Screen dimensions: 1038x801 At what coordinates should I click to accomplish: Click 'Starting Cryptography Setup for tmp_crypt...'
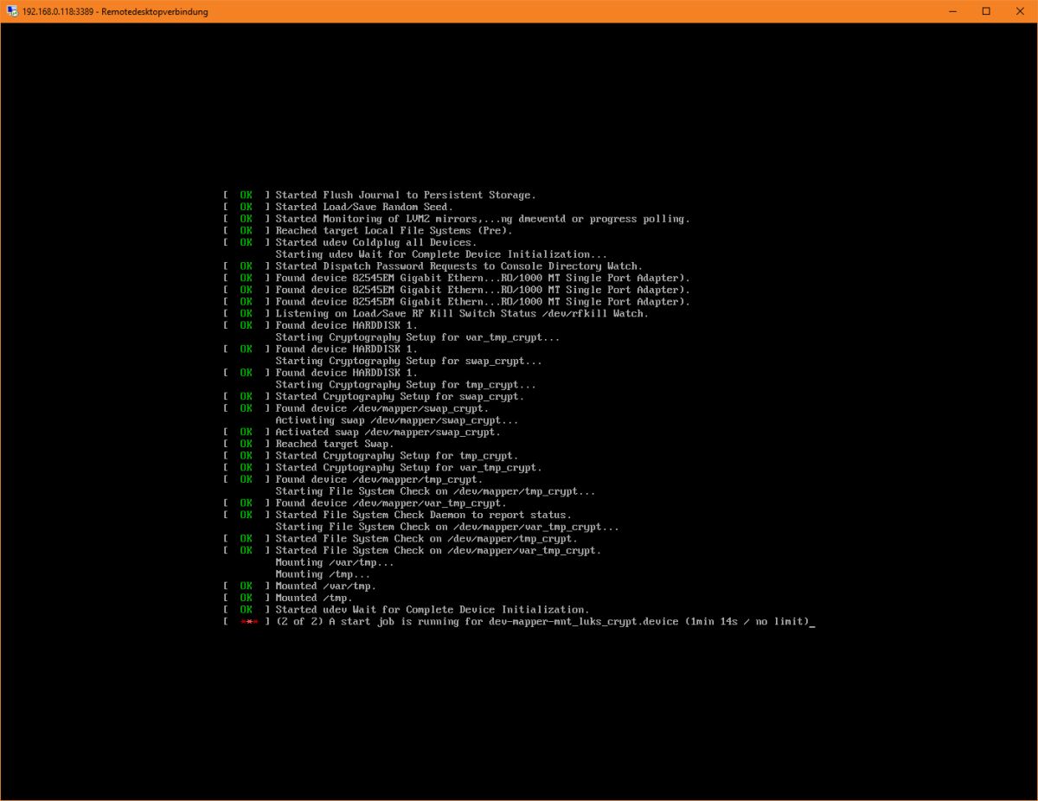[406, 385]
